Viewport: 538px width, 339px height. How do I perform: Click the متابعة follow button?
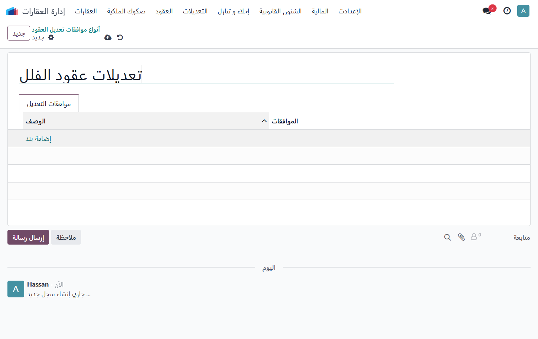pyautogui.click(x=522, y=237)
